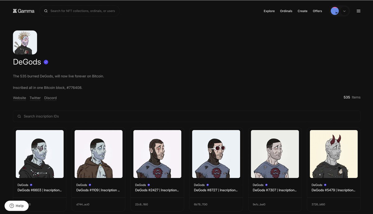Click the DeGods #7307 title text
Viewport: 373px width, 214px height.
pos(274,190)
